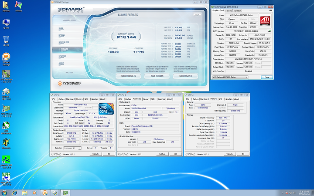Open Processor #1 selection dropdown in CPU-Z
Screen dimensions: 314x196
[x=72, y=148]
